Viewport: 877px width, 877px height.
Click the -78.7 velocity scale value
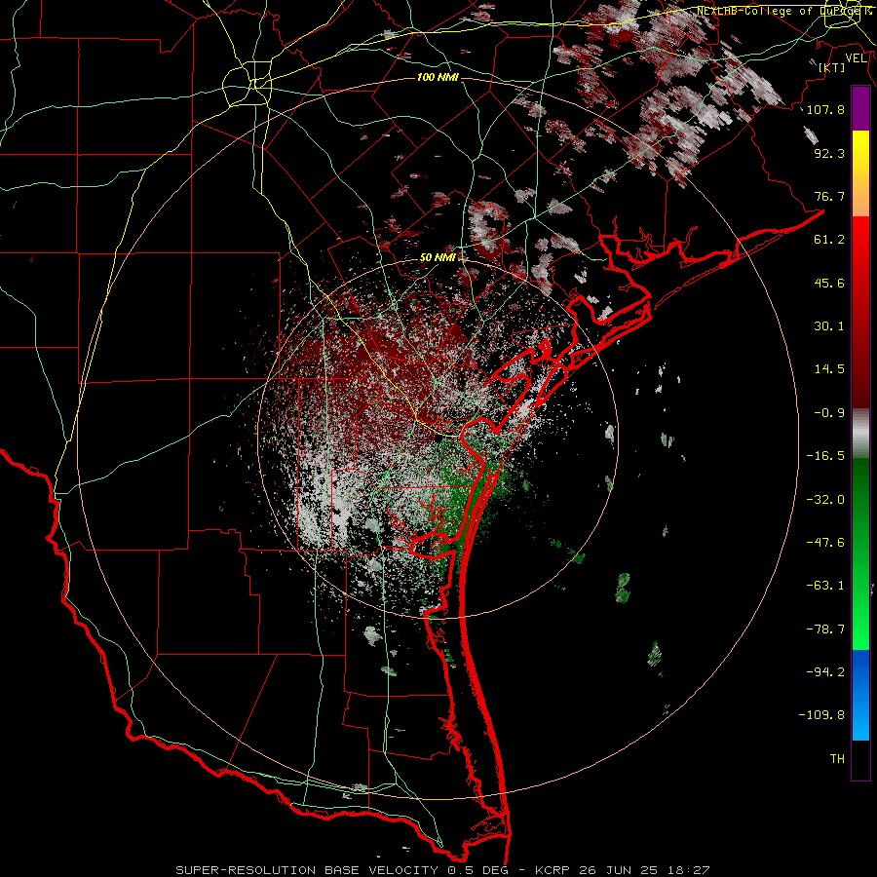825,629
